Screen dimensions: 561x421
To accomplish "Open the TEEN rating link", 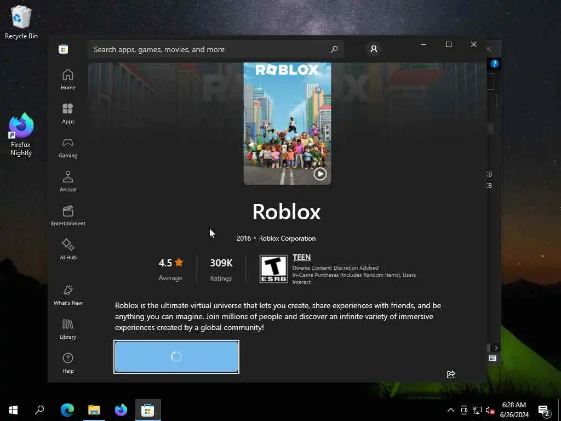I will (x=302, y=257).
